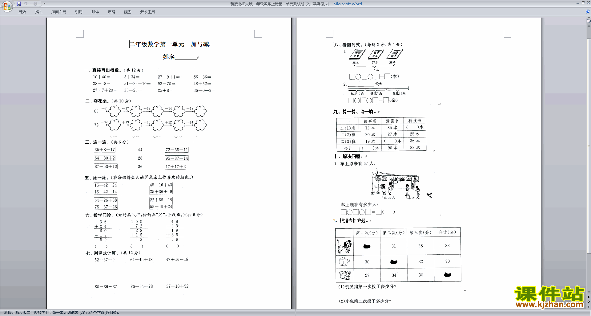591x316 pixels.
Task: Click heading 二、夺花朵
Action: (96, 101)
